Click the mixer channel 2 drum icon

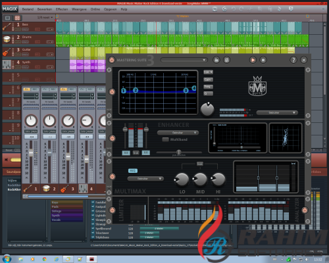click(46, 189)
